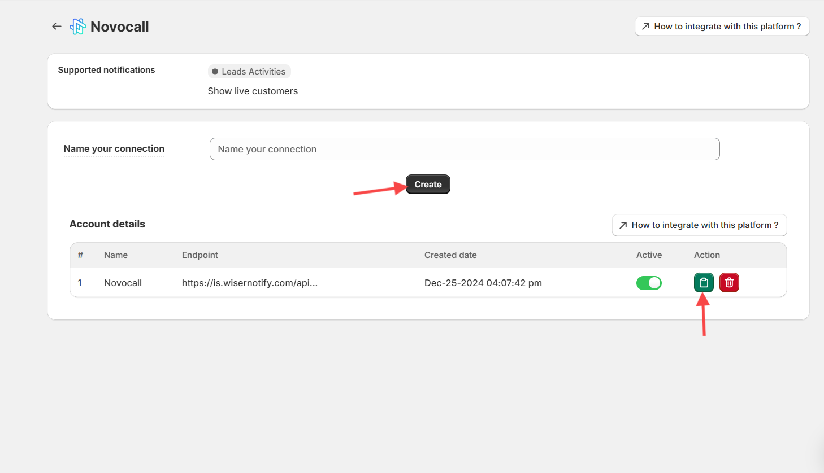The image size is (824, 473).
Task: Copy the Novocall endpoint with the green clipboard icon
Action: click(x=704, y=283)
